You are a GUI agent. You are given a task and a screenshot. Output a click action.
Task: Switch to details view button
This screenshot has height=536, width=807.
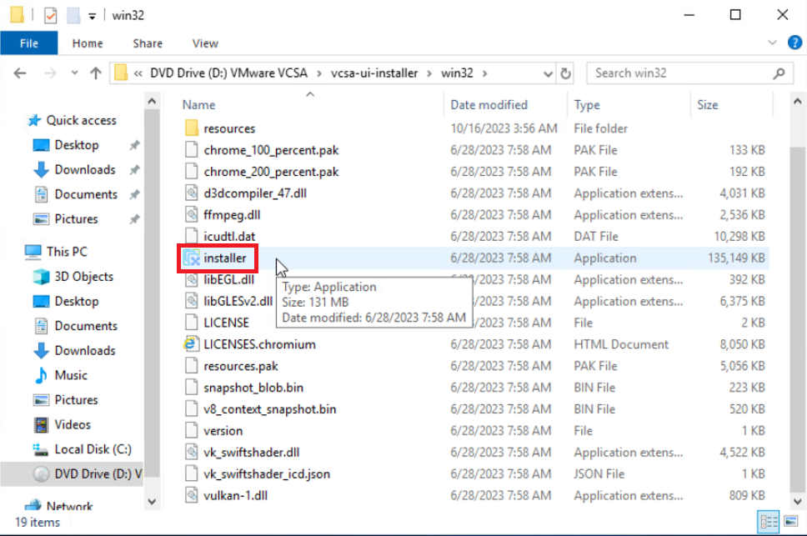(767, 523)
